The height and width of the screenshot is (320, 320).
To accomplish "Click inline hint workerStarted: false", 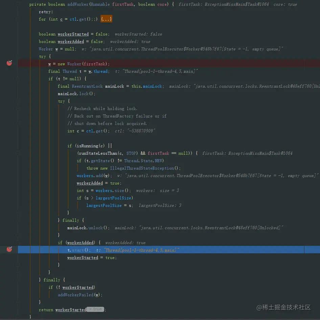I will point(138,34).
